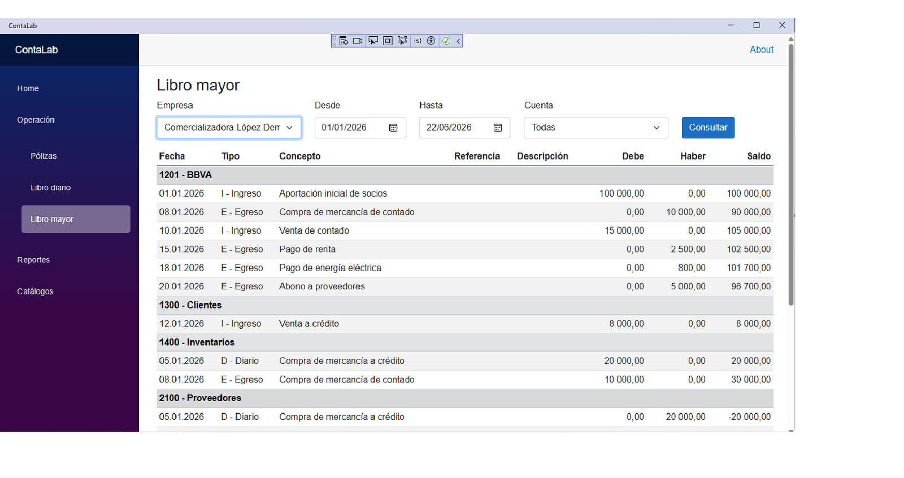This screenshot has width=904, height=478.
Task: Click the debe value 15 000,00
Action: click(624, 231)
